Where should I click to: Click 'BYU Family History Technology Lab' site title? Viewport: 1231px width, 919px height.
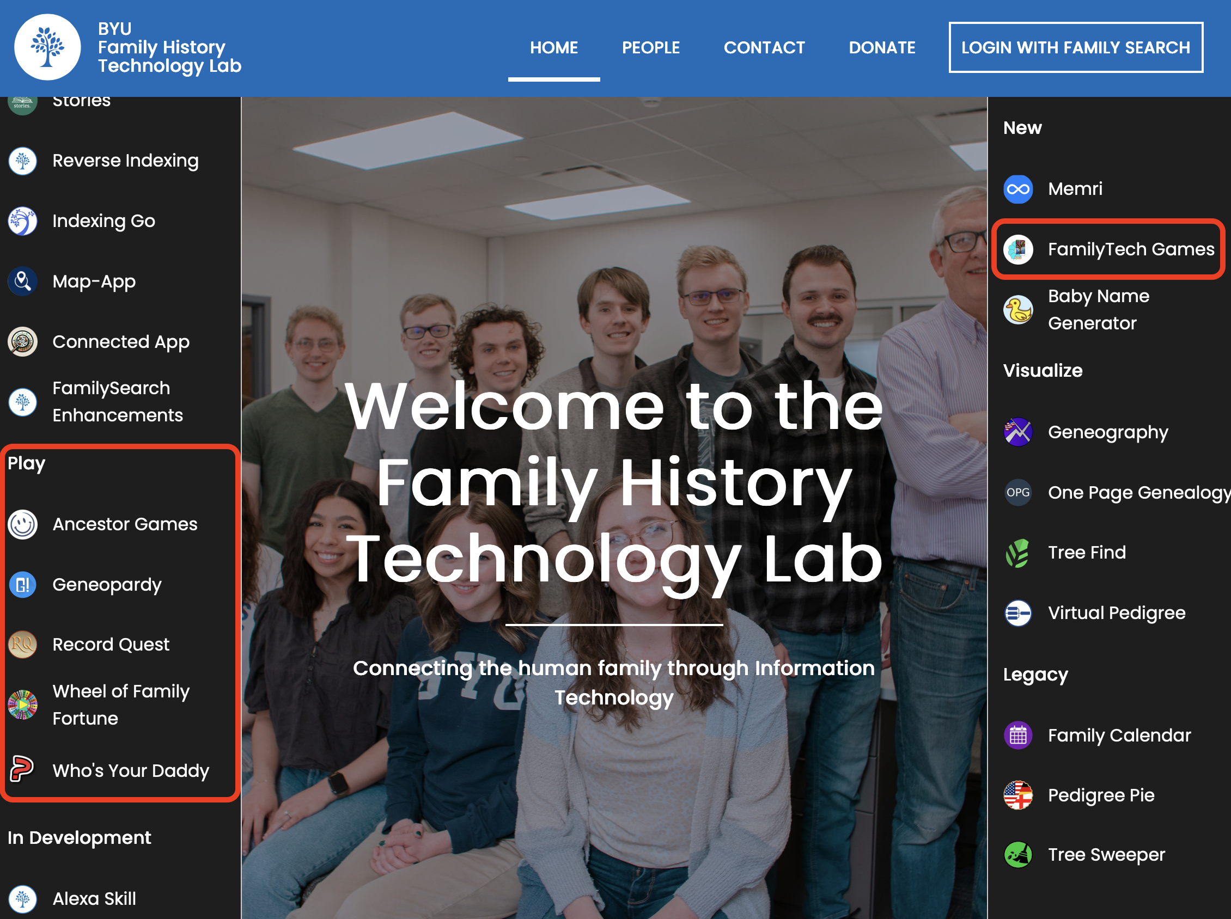[170, 48]
